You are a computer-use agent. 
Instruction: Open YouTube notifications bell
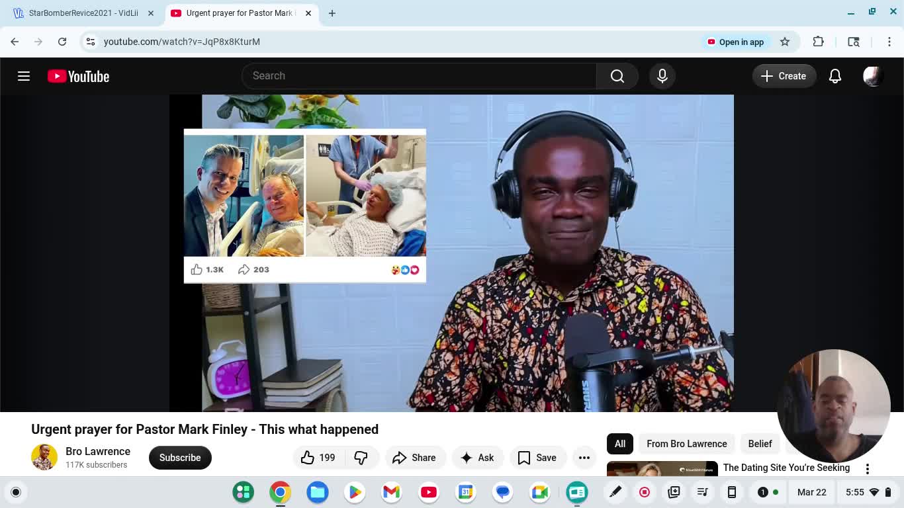click(x=835, y=76)
